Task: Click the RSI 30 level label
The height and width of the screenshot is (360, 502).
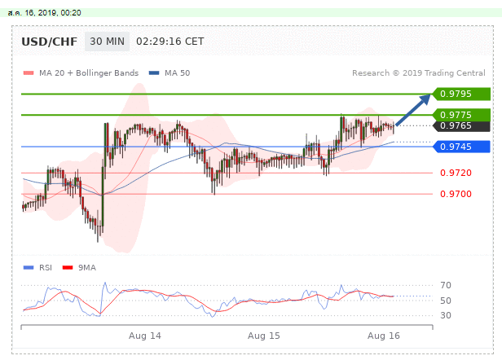Action: [x=446, y=315]
